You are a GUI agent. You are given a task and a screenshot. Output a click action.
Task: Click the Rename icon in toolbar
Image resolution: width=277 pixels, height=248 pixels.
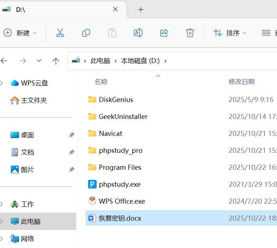tap(138, 33)
